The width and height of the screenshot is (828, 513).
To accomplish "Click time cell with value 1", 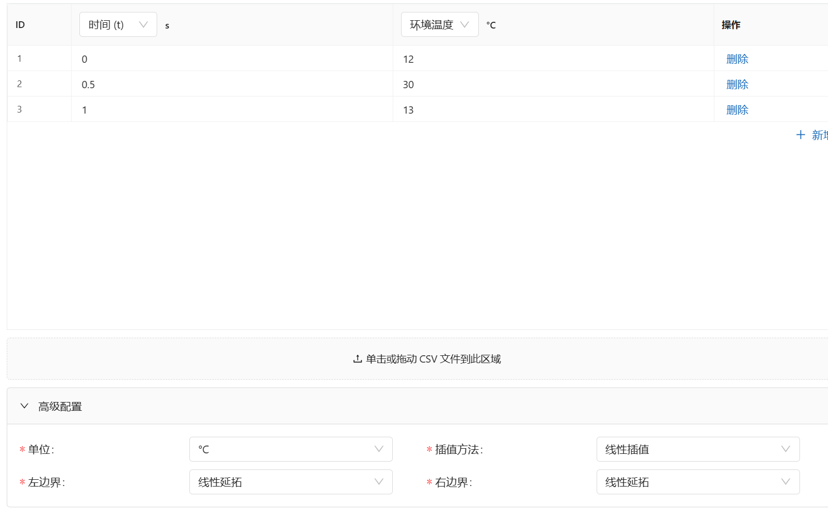I will [232, 109].
